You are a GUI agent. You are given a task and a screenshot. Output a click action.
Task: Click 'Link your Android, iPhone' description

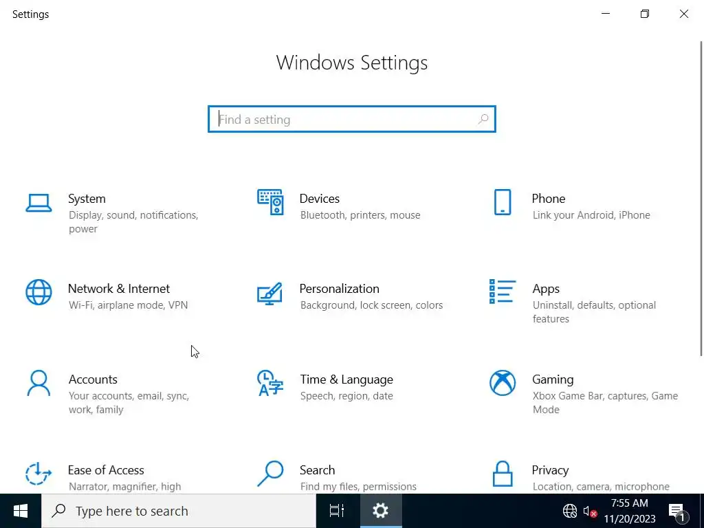[x=591, y=215]
